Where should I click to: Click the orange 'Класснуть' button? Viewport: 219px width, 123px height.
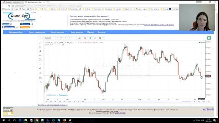coord(25,27)
